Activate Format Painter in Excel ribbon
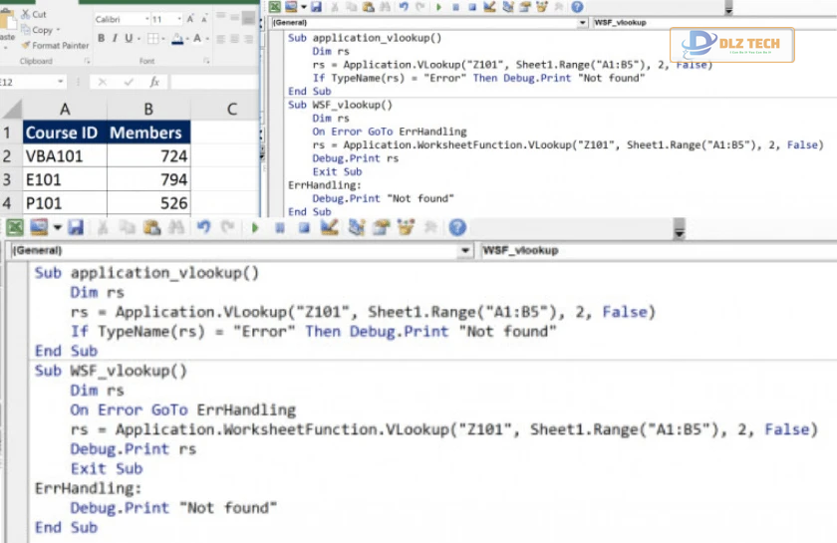The width and height of the screenshot is (837, 543). (x=55, y=46)
